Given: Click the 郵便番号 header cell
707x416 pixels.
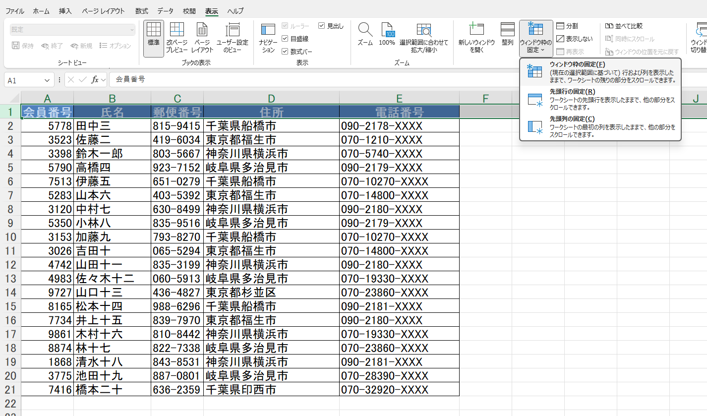Looking at the screenshot, I should tap(177, 112).
